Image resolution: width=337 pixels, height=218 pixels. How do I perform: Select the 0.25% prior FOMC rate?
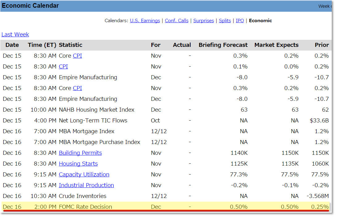(320, 207)
